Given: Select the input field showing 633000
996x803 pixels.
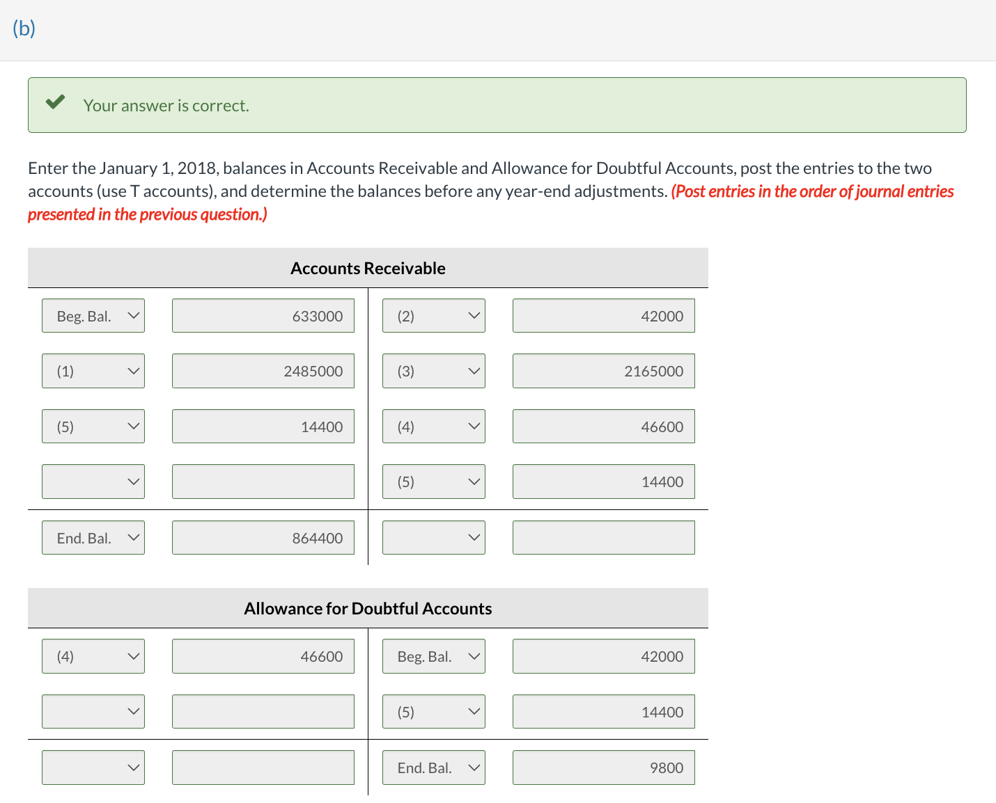Looking at the screenshot, I should coord(263,315).
